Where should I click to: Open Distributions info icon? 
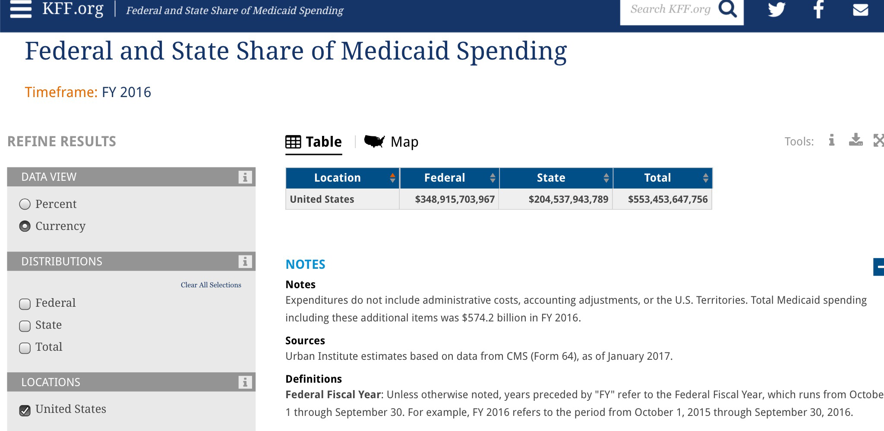(x=245, y=261)
